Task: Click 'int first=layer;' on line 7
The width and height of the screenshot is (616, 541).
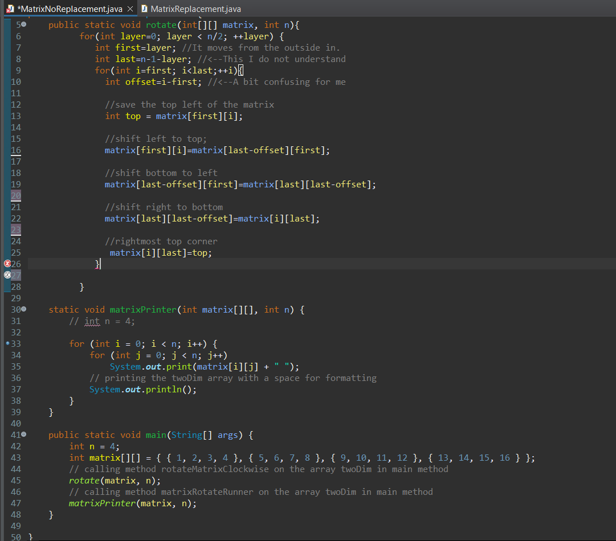Action: coord(136,48)
